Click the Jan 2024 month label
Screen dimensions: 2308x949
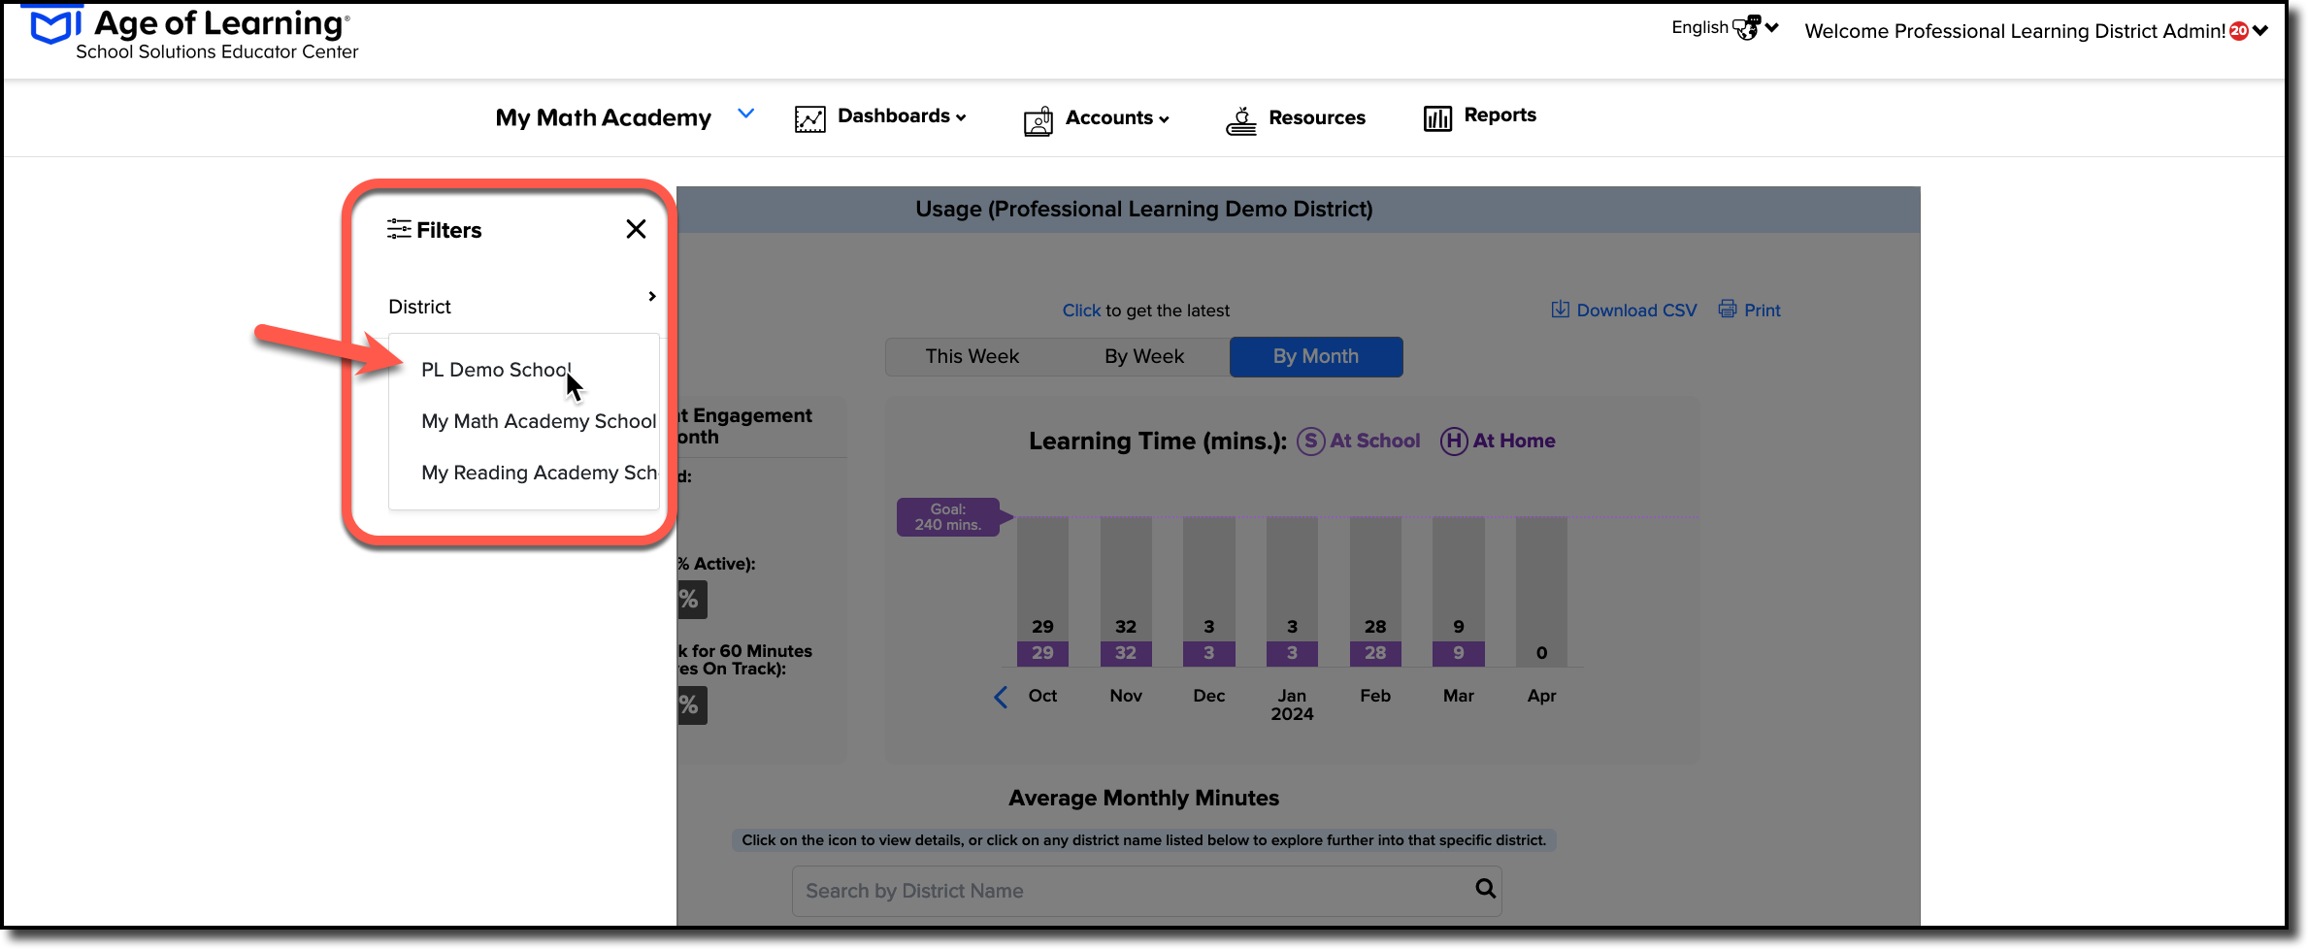point(1292,704)
